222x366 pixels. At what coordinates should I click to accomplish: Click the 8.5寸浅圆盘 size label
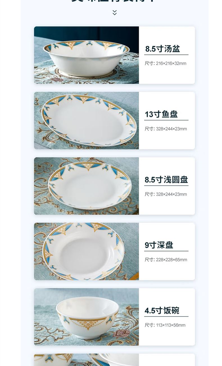click(166, 194)
